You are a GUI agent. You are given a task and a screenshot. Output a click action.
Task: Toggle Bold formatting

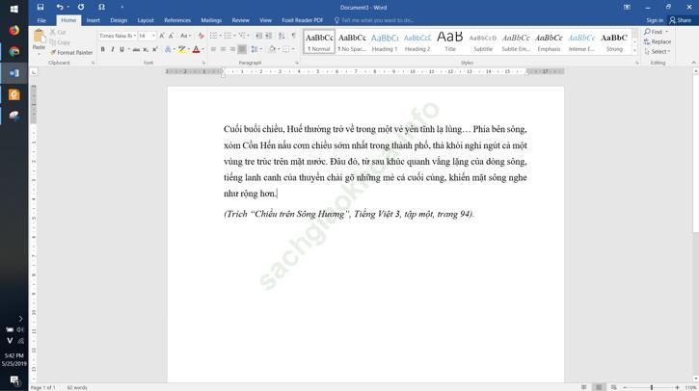pyautogui.click(x=102, y=49)
